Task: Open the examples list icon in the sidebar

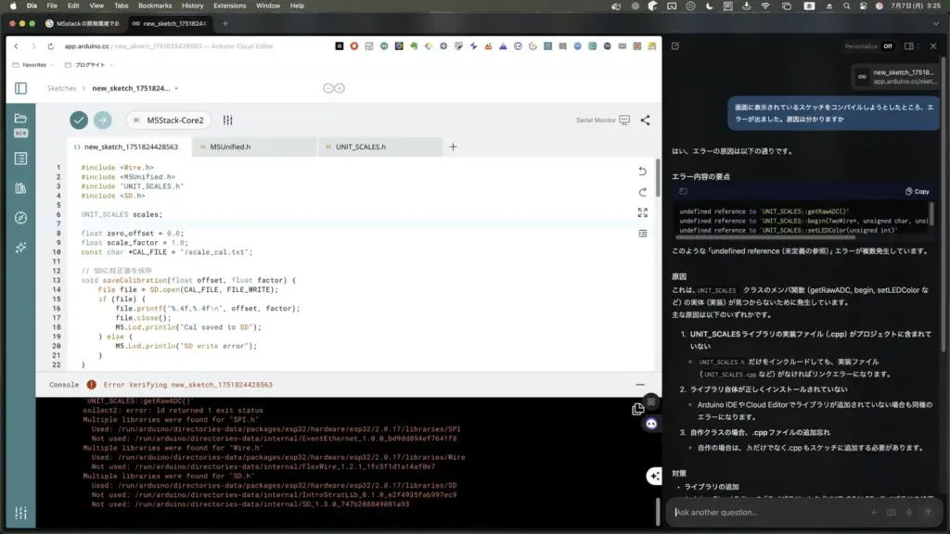Action: 20,159
